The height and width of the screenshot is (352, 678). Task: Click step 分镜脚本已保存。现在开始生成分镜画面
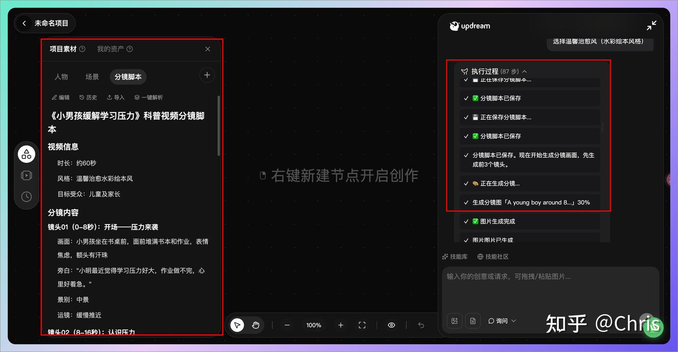[x=530, y=160]
